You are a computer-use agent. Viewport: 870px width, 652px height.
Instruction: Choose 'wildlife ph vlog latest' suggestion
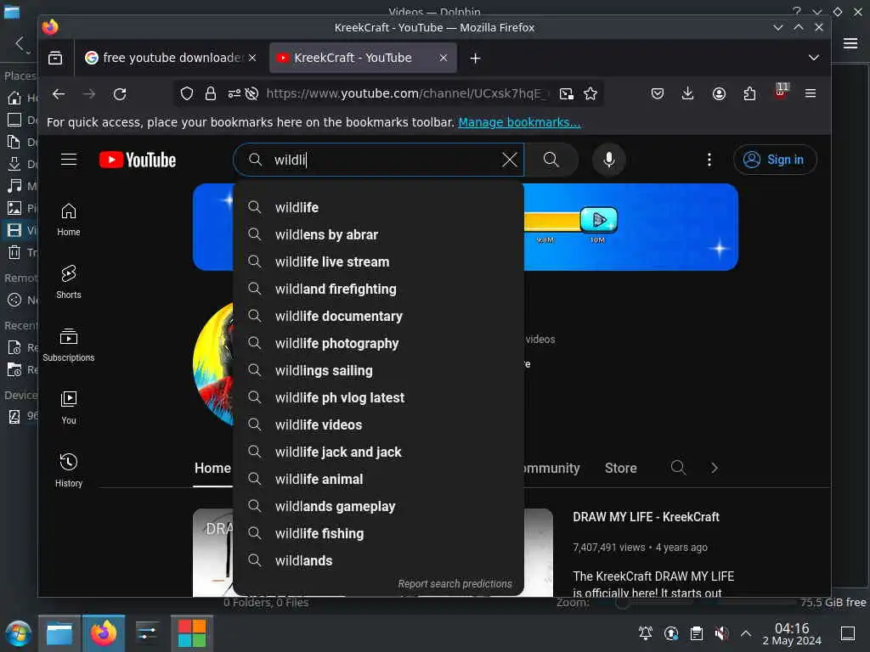(378, 397)
